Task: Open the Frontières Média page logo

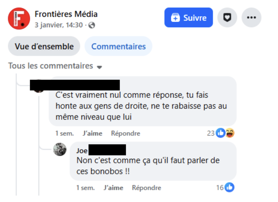Action: click(19, 19)
